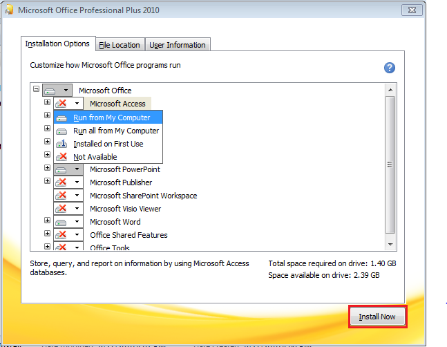The height and width of the screenshot is (347, 447).
Task: Select the Office Tools tree item
Action: coord(110,247)
